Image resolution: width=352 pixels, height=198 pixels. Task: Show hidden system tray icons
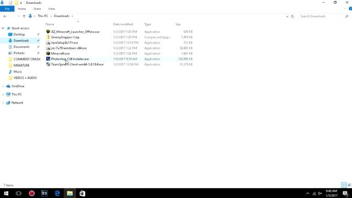point(307,194)
